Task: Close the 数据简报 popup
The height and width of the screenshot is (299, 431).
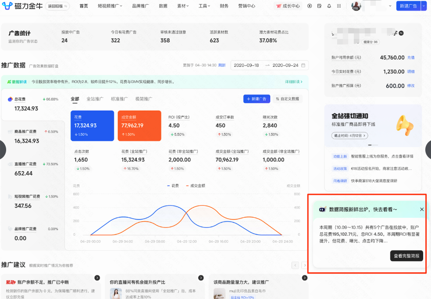Action: pos(422,209)
